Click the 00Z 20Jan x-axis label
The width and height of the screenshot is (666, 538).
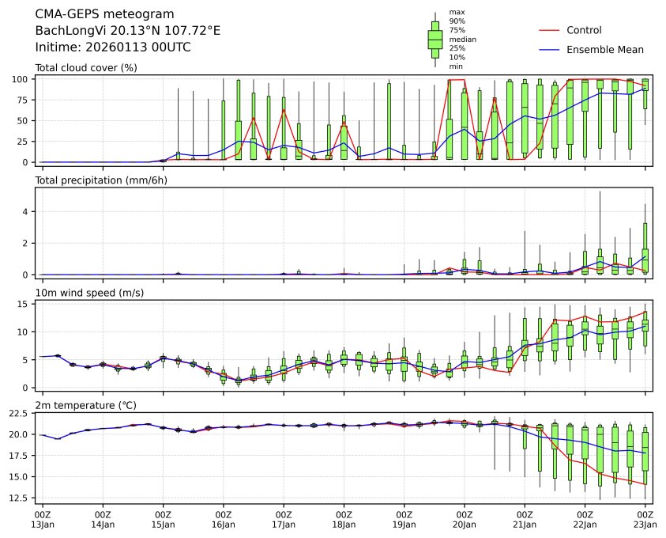465,519
